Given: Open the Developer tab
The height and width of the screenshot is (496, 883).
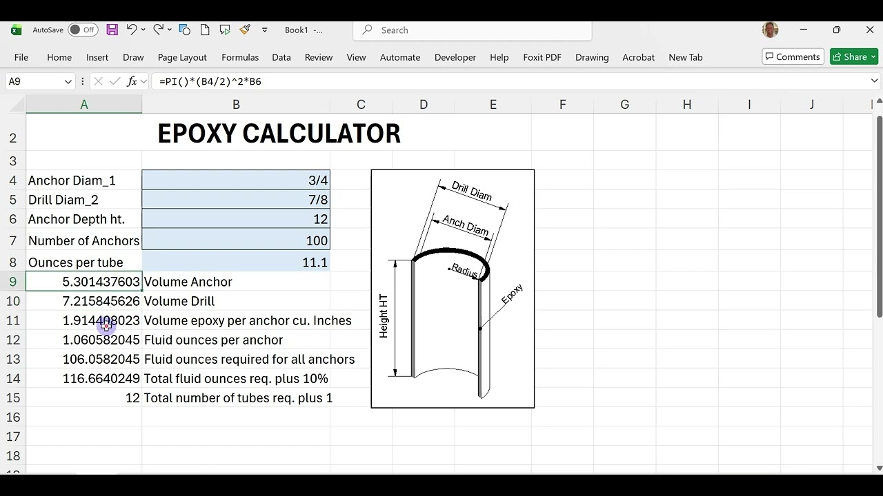Looking at the screenshot, I should point(455,57).
